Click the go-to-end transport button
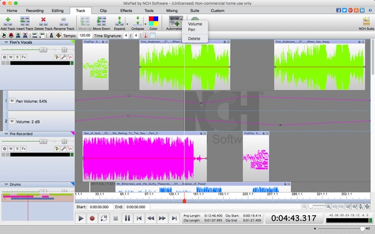 coord(174,218)
